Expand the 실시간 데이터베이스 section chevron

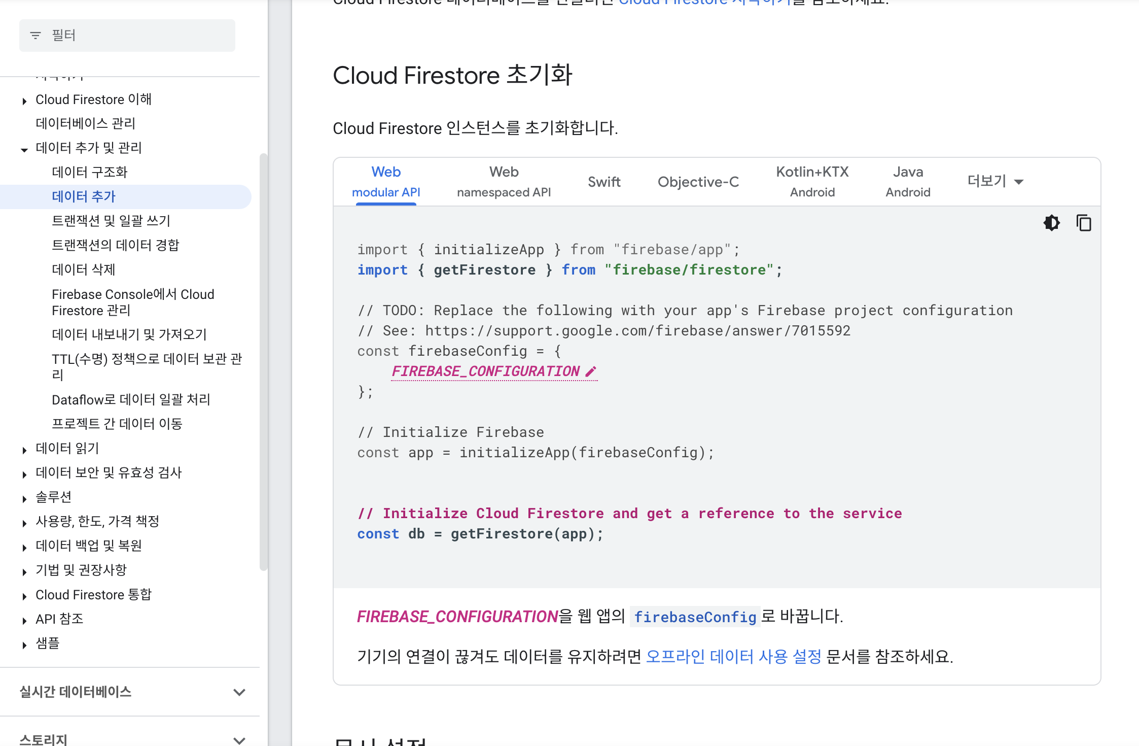239,692
